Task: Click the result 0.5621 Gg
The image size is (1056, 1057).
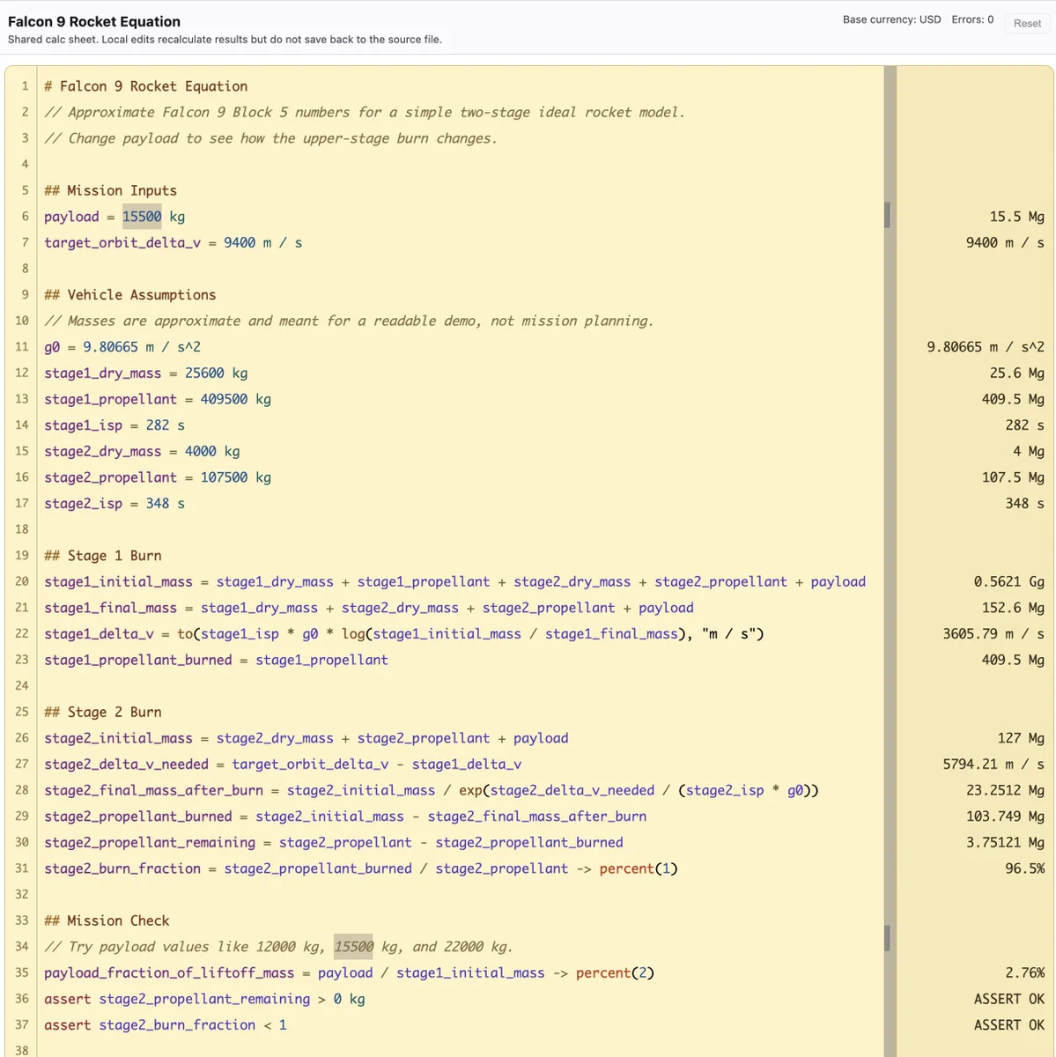Action: coord(1008,581)
